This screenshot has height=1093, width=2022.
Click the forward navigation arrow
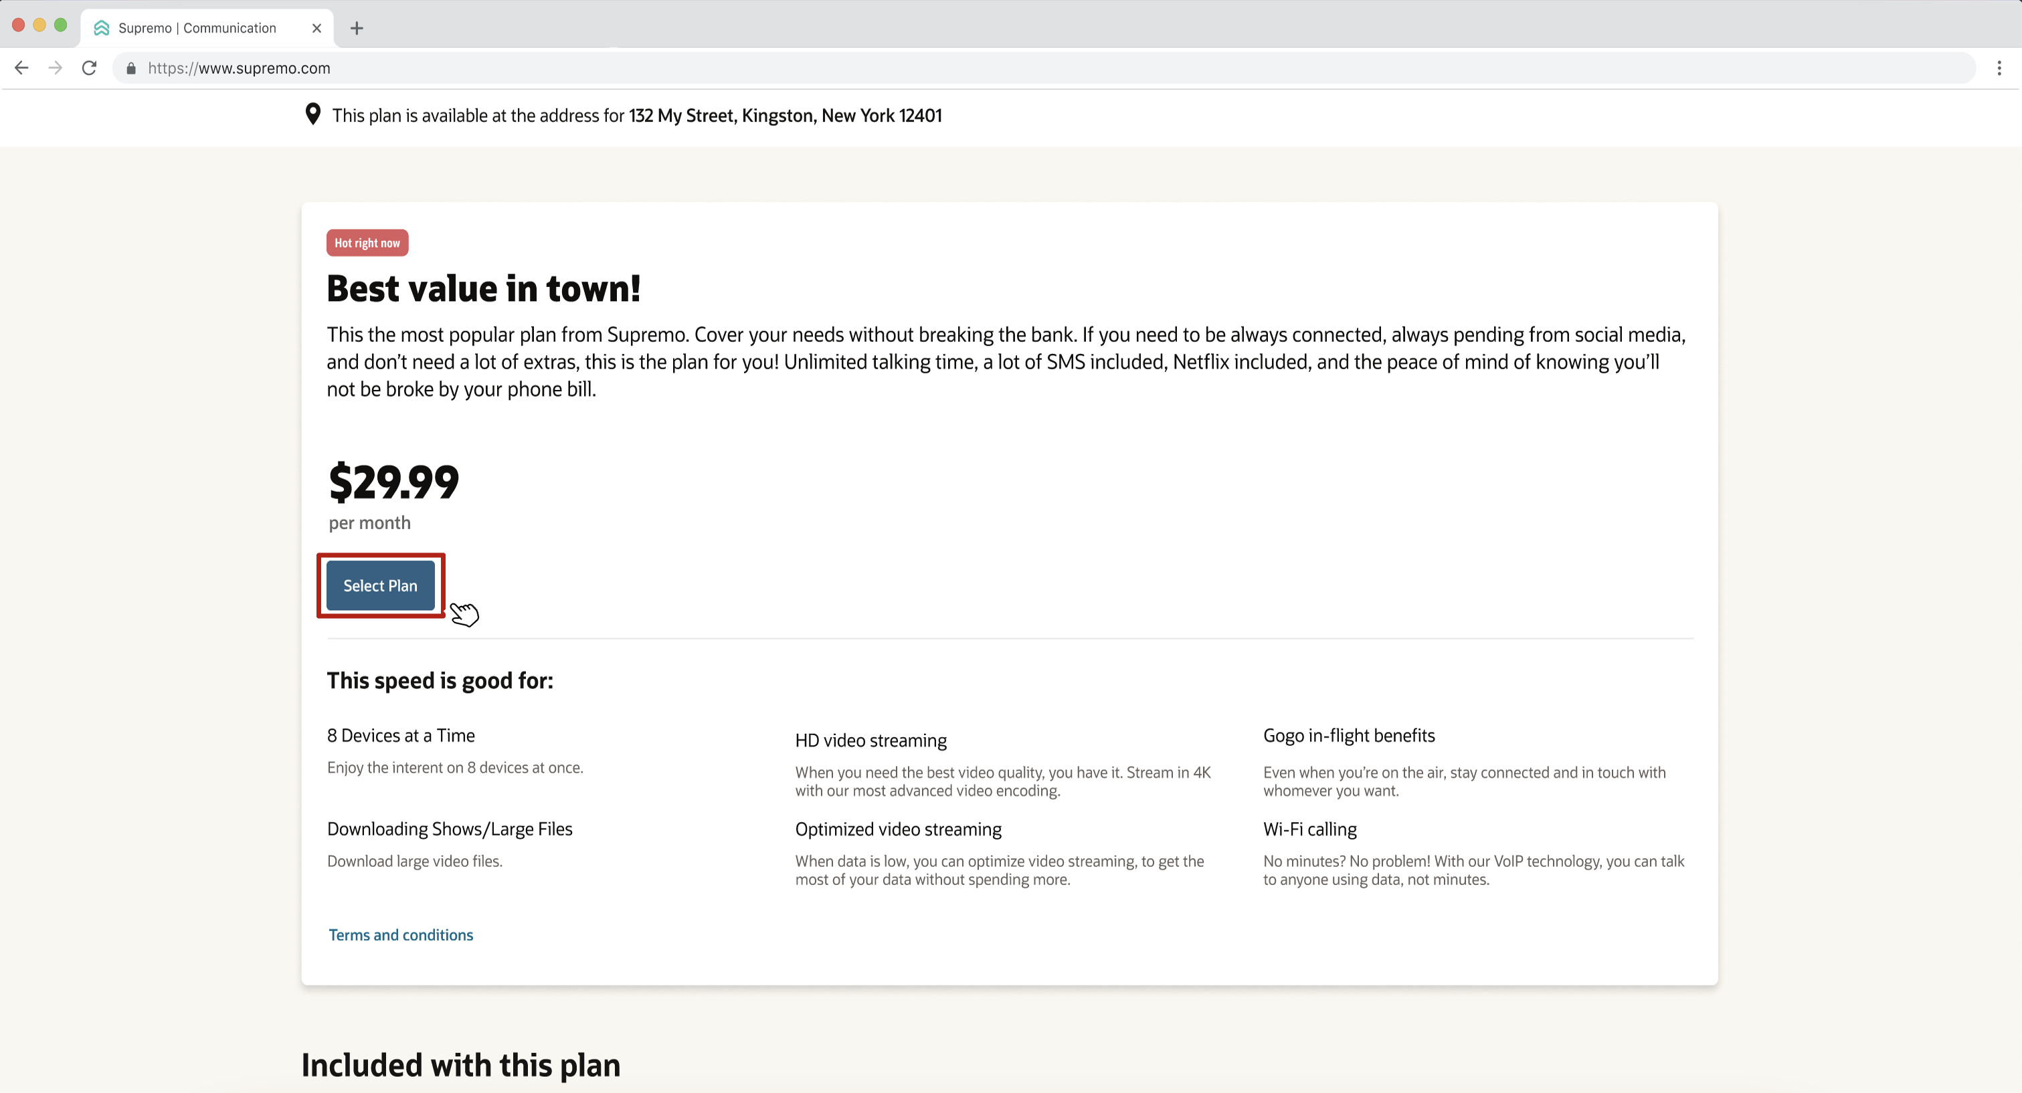tap(56, 68)
